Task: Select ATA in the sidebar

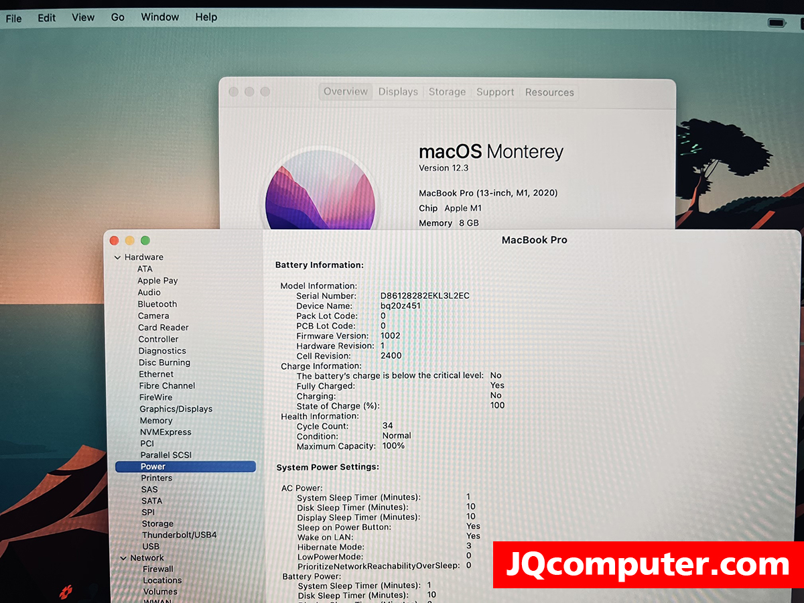Action: (x=145, y=269)
